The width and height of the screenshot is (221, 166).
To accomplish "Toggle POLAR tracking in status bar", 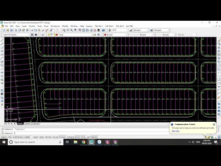I will tap(55, 137).
